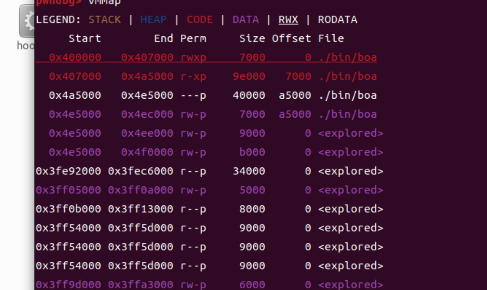
Task: Click the Offset column header
Action: point(291,39)
